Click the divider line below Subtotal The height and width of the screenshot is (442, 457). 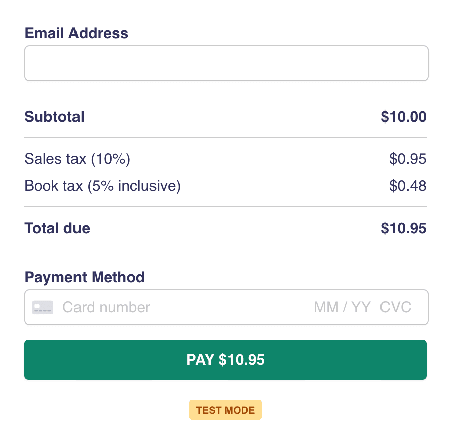coord(225,137)
